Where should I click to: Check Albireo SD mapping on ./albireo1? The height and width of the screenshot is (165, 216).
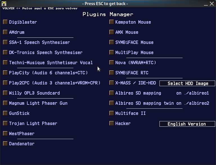[x=112, y=93]
